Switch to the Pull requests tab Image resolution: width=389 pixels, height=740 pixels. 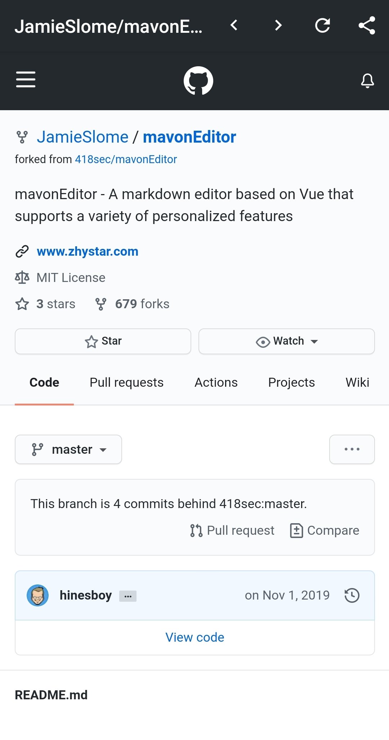[x=126, y=382]
